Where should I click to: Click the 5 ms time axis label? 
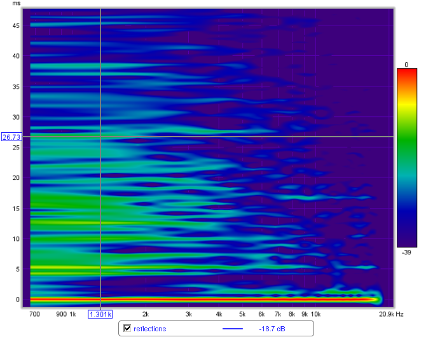pos(18,269)
